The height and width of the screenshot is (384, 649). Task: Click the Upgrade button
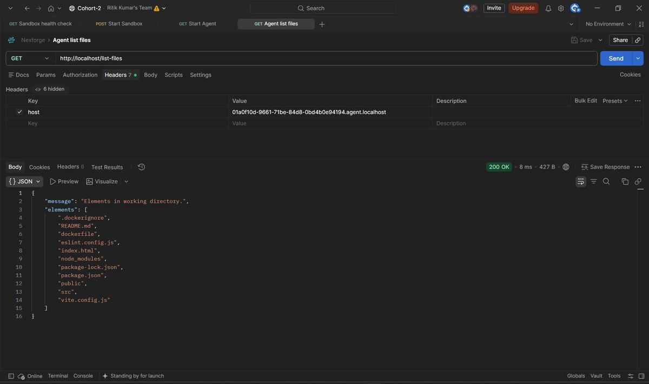click(x=523, y=8)
